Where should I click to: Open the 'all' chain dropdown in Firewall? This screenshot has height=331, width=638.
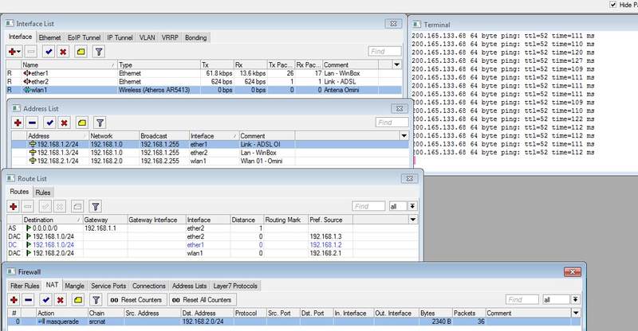pos(575,300)
